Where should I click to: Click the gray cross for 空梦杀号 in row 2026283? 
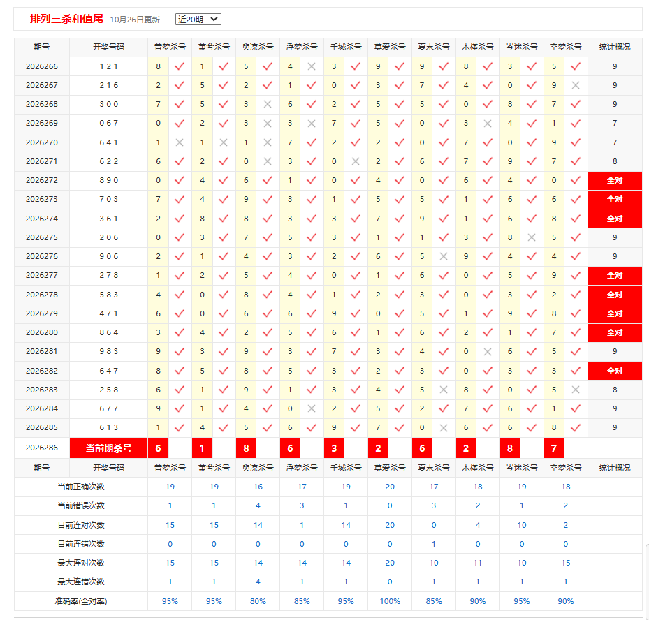click(x=576, y=390)
